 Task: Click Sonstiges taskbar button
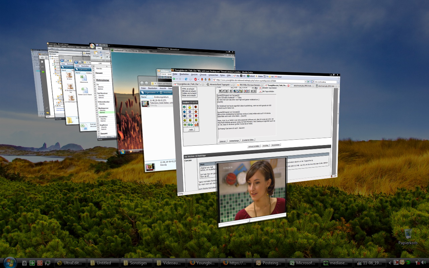click(x=137, y=263)
